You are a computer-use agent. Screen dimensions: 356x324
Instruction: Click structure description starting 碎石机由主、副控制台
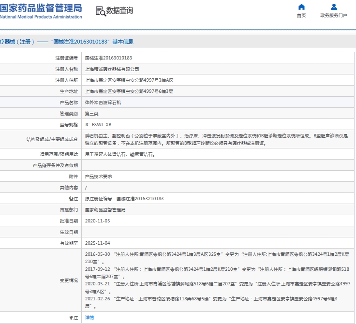(x=216, y=139)
